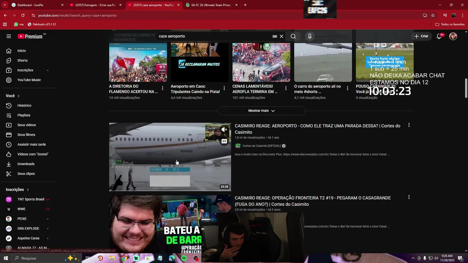Viewport: 468px width, 263px height.
Task: Open CASIMIRO REAGE: OPERAÇÃO FRONTEIRA T2 #19 title
Action: pyautogui.click(x=313, y=201)
